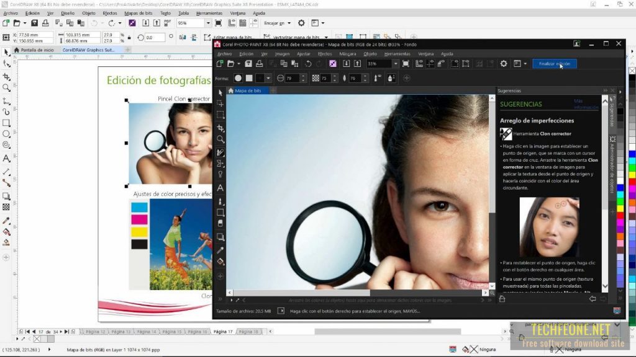Toggle mask marquee visibility icon
Image resolution: width=636 pixels, height=357 pixels.
click(455, 64)
